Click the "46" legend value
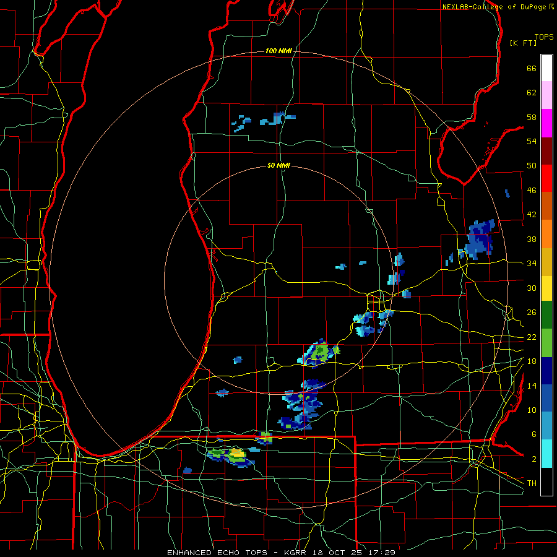The height and width of the screenshot is (557, 557). point(532,191)
